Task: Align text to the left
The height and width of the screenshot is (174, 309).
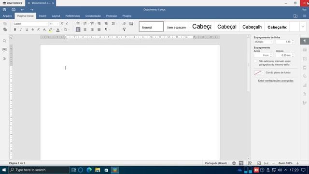Action: [x=78, y=29]
